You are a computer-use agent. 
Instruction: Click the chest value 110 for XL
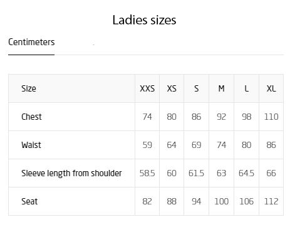(x=271, y=117)
